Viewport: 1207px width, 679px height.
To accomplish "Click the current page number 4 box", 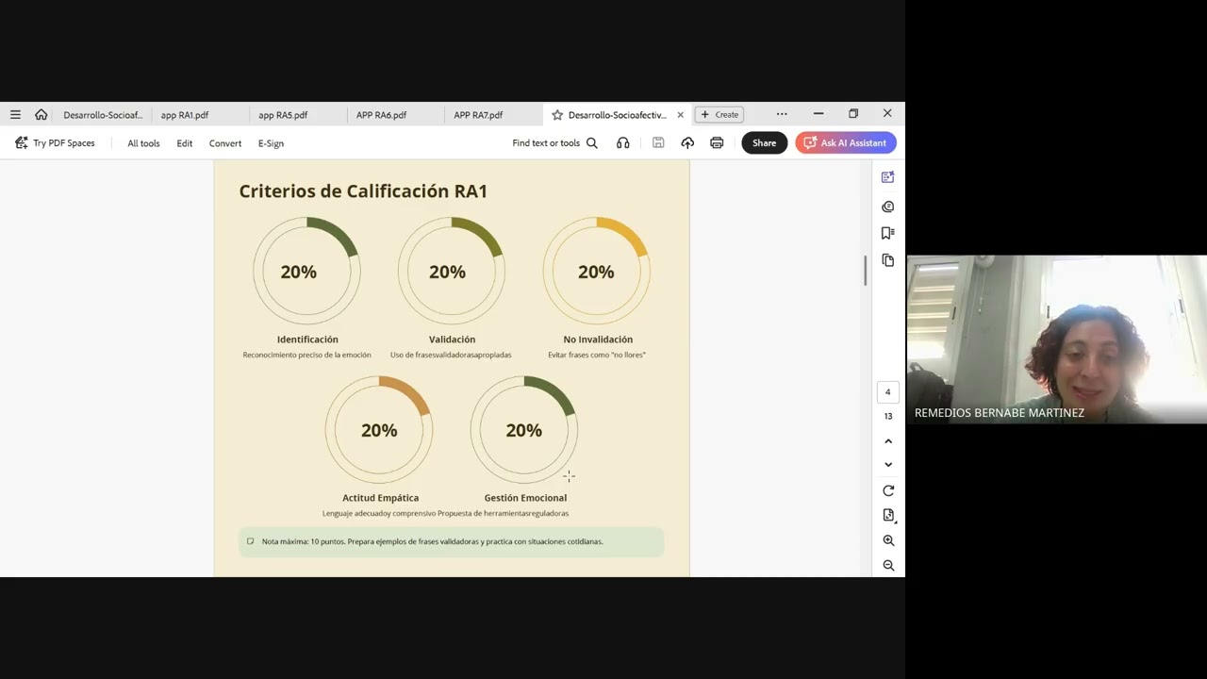I will (x=887, y=392).
